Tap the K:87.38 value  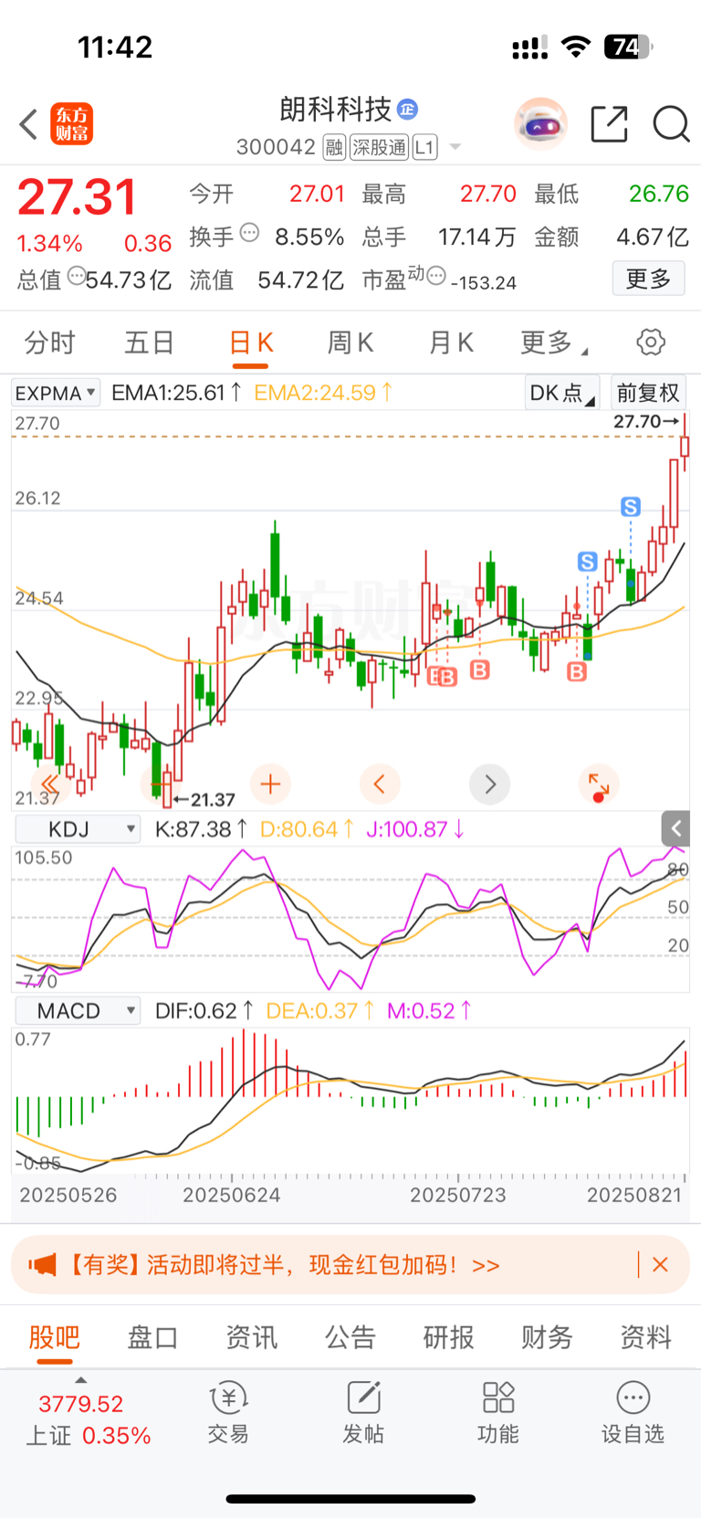pos(201,829)
